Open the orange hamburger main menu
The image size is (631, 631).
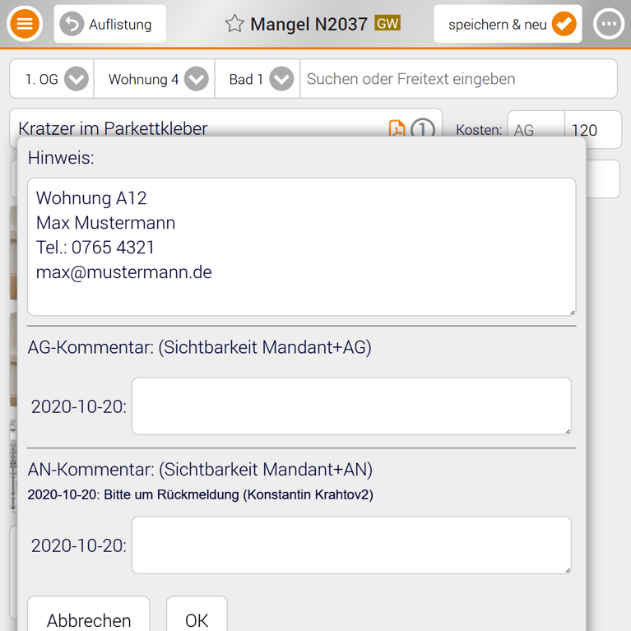coord(25,24)
